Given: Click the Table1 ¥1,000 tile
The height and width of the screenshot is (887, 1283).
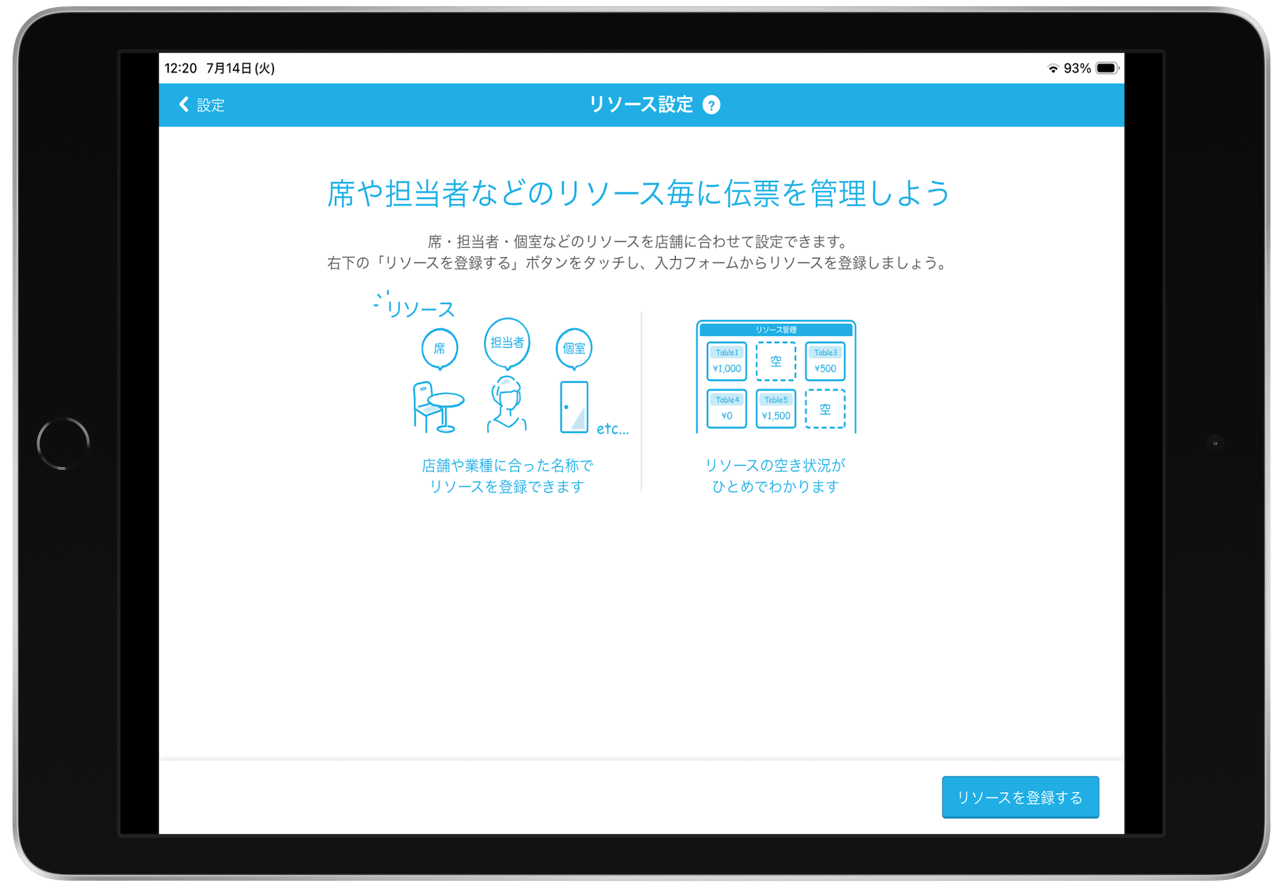Looking at the screenshot, I should click(727, 361).
